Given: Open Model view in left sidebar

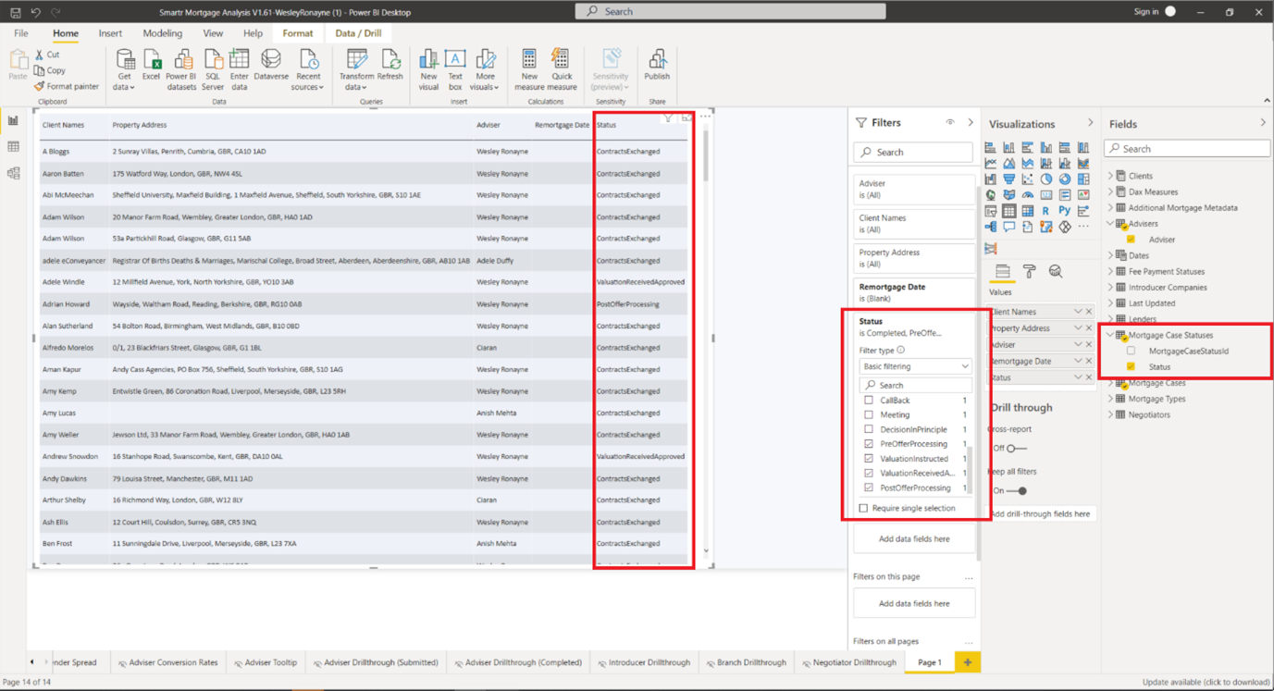Looking at the screenshot, I should tap(13, 173).
